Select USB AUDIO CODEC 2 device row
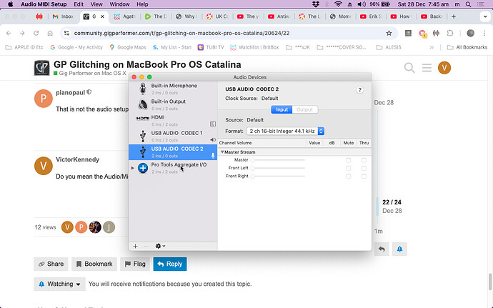The width and height of the screenshot is (493, 308). tap(173, 152)
